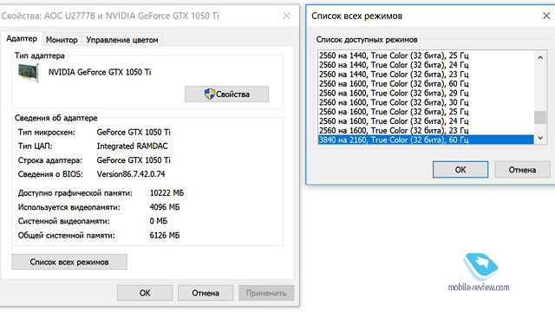The image size is (555, 312).
Task: Select the Адаптер tab
Action: 22,38
